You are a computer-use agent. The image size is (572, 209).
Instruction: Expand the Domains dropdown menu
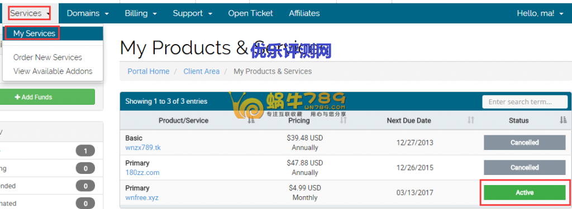[x=88, y=13]
